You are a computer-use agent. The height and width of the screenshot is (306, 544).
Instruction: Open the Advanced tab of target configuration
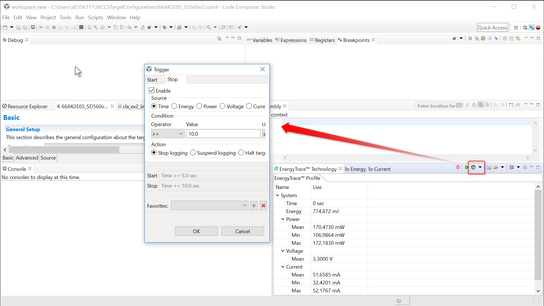click(x=27, y=158)
